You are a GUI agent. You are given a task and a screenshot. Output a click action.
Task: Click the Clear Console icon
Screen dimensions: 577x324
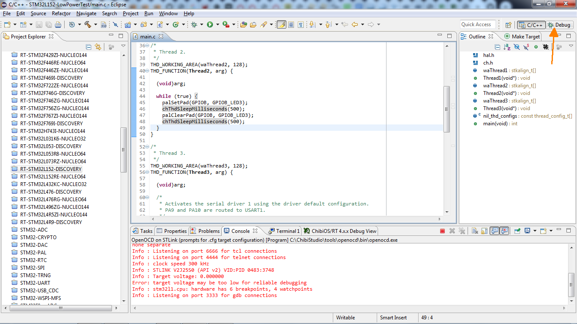(475, 231)
